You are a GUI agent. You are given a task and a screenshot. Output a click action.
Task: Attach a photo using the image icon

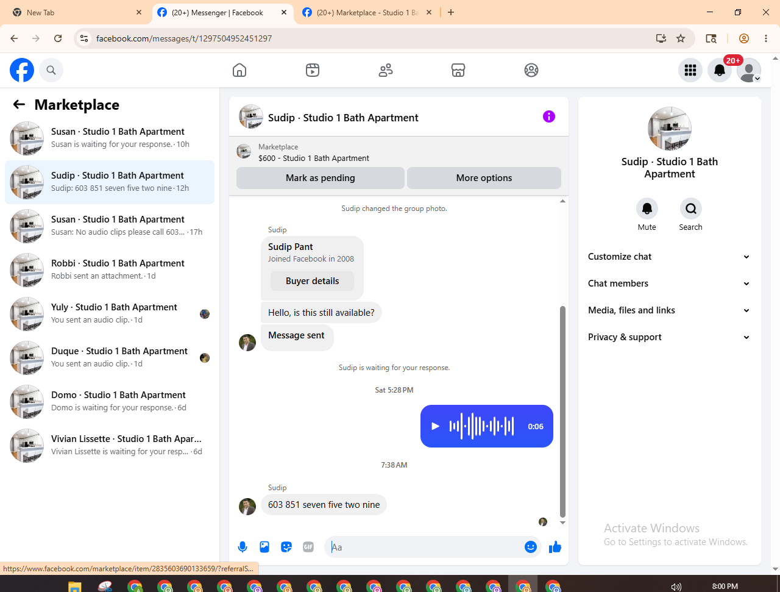[x=264, y=547]
